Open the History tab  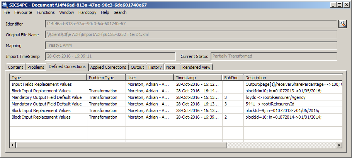pyautogui.click(x=155, y=67)
